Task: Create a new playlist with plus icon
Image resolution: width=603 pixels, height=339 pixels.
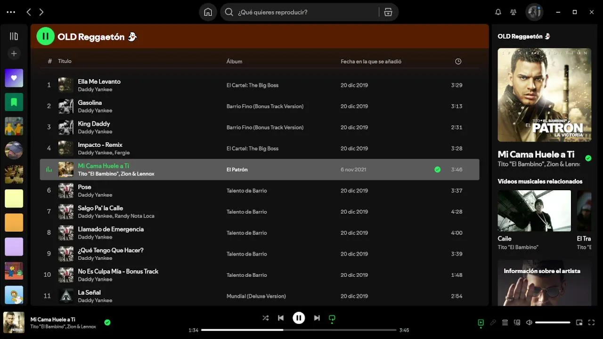Action: click(x=14, y=54)
